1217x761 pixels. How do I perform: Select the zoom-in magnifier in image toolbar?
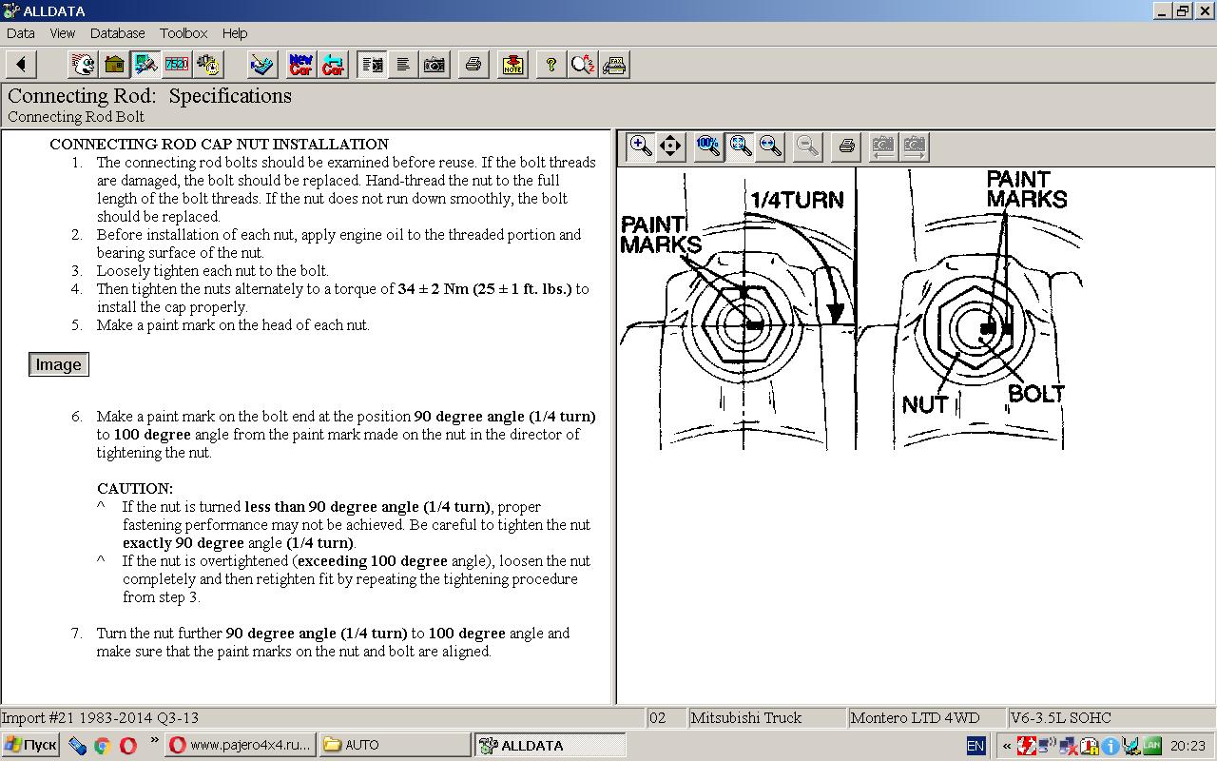tap(641, 146)
